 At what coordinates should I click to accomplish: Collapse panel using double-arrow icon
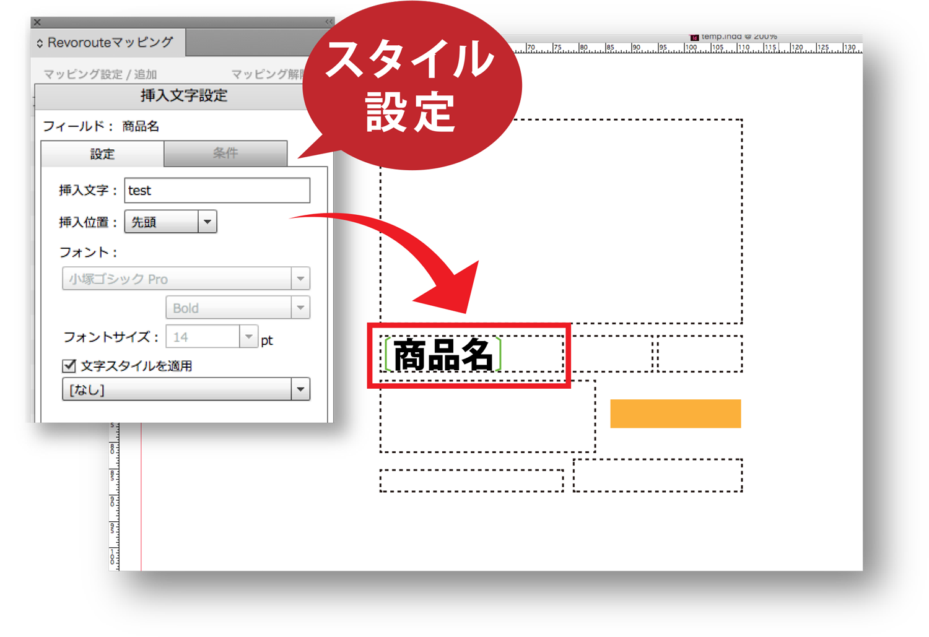point(329,22)
